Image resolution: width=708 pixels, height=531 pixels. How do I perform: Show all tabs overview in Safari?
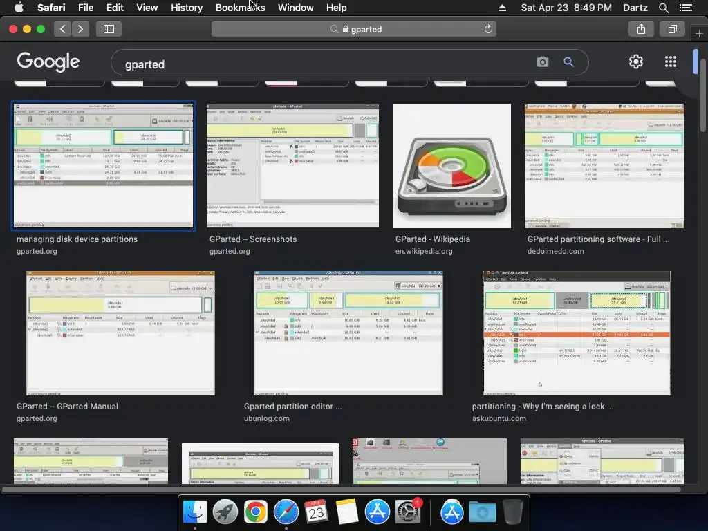(x=672, y=29)
